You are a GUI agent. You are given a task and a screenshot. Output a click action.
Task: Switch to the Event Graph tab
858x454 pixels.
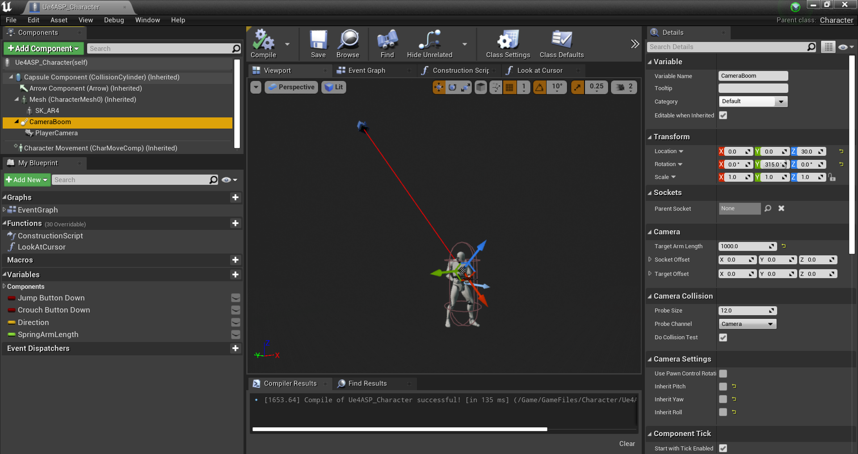[367, 70]
